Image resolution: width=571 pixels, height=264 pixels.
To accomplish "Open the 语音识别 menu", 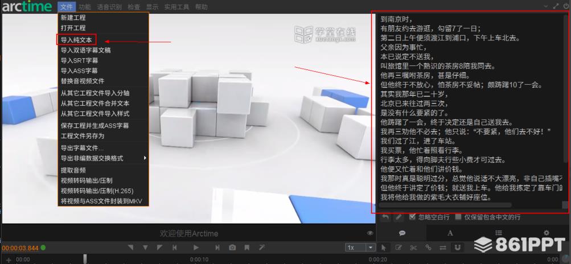I will click(x=109, y=7).
